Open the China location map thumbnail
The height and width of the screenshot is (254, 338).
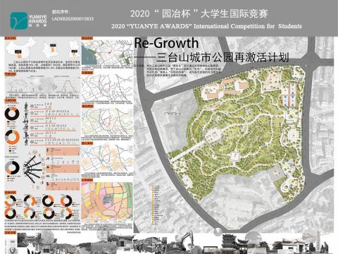pos(20,49)
